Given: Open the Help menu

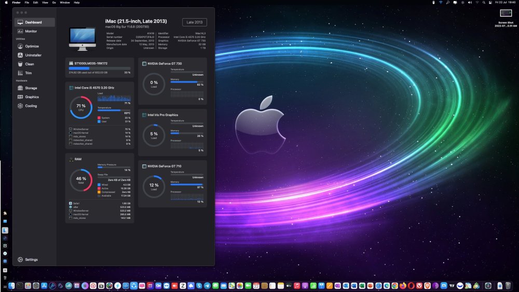Looking at the screenshot, I should click(76, 2).
